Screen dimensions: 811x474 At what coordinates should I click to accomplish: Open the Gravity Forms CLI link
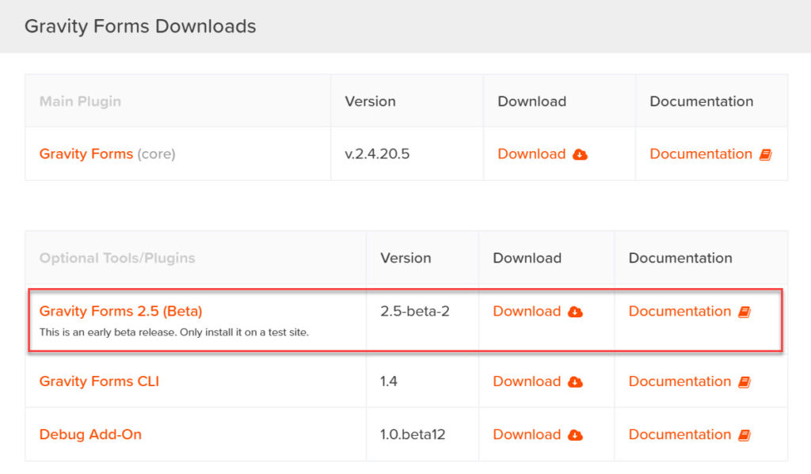98,381
